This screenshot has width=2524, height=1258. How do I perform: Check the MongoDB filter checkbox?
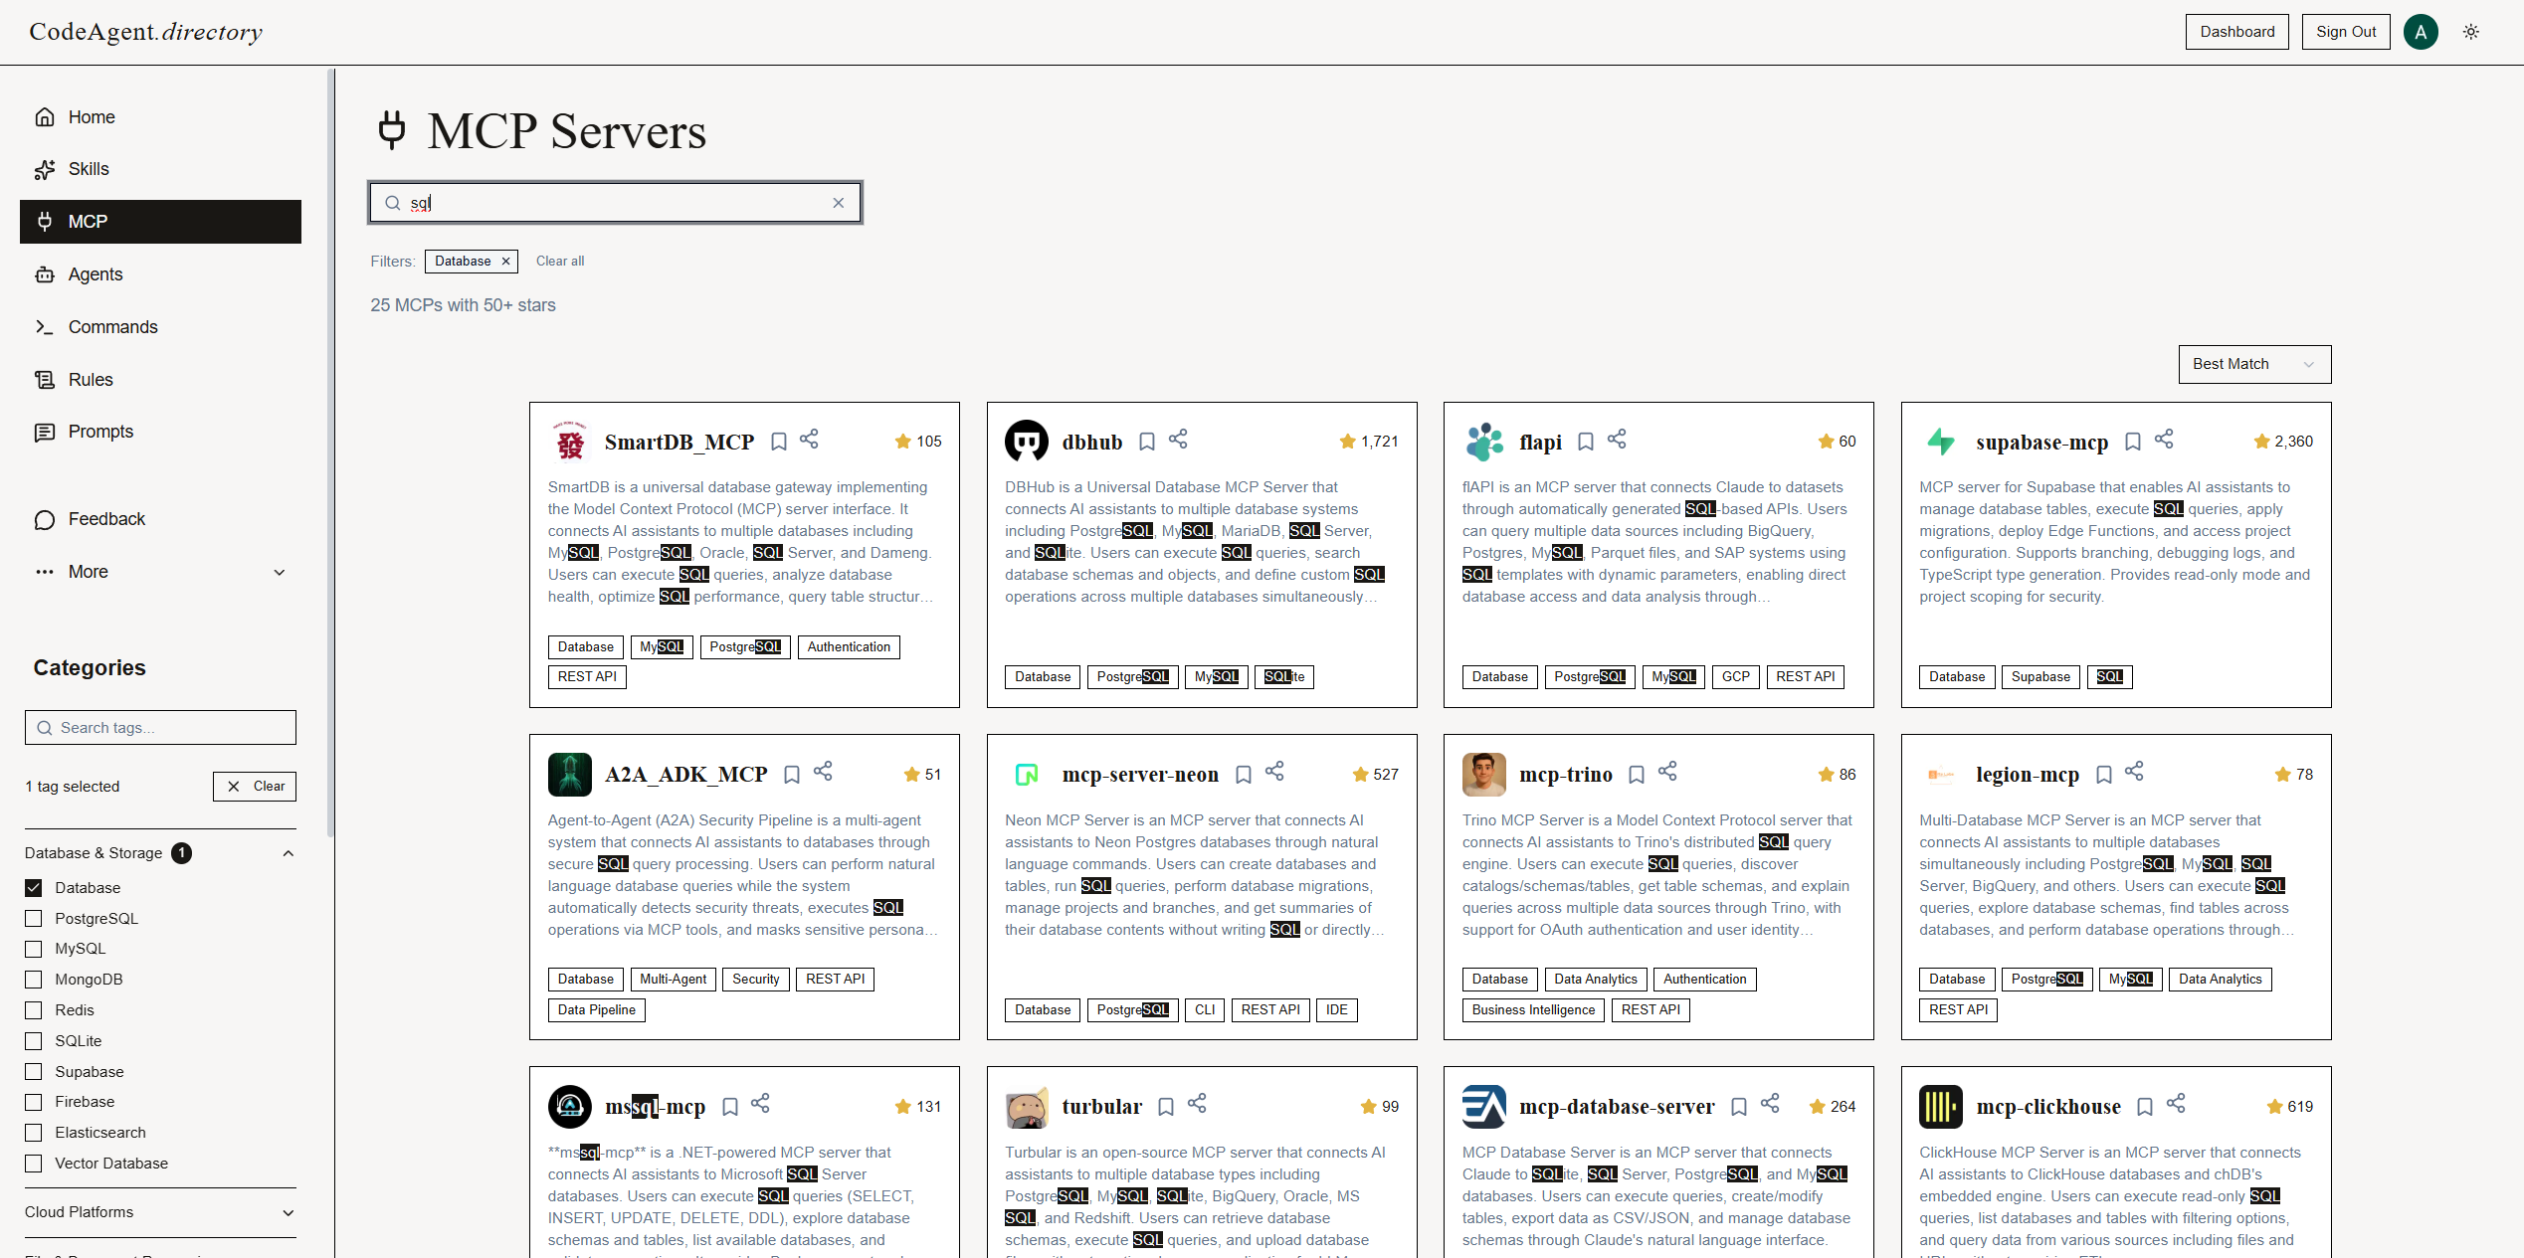pos(34,980)
